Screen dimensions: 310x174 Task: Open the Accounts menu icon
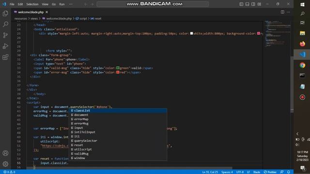(5, 153)
